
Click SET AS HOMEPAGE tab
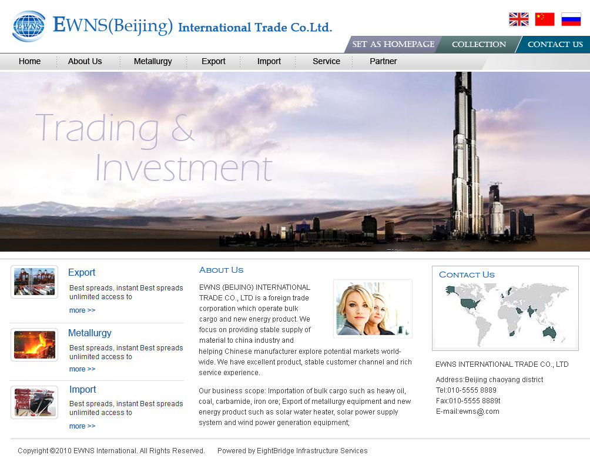pyautogui.click(x=393, y=45)
